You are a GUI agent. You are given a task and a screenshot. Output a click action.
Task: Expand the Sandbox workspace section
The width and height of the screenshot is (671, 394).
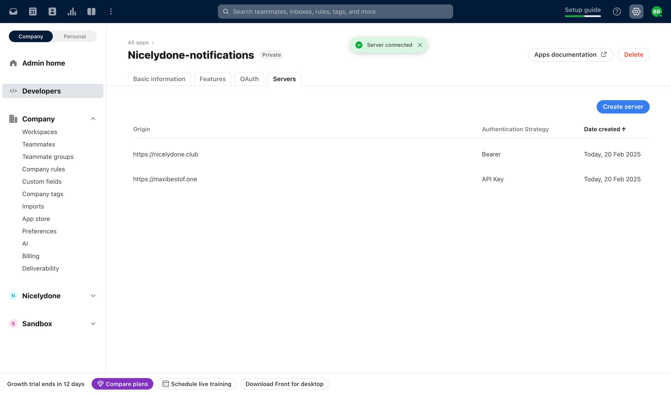tap(93, 324)
